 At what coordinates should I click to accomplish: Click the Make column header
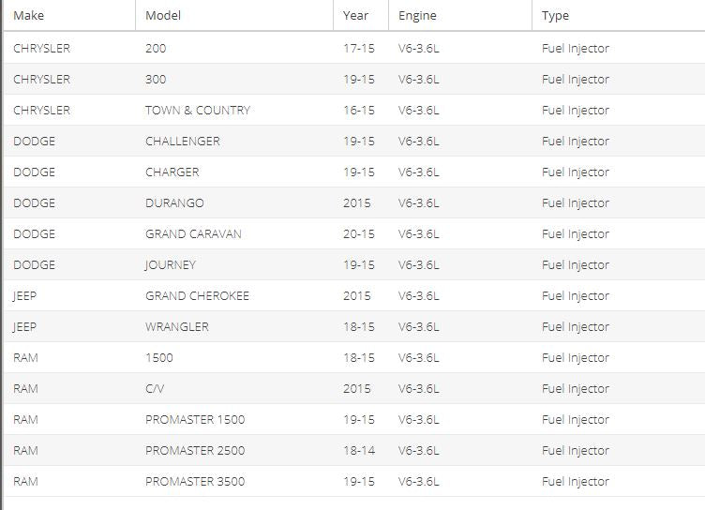(x=69, y=15)
